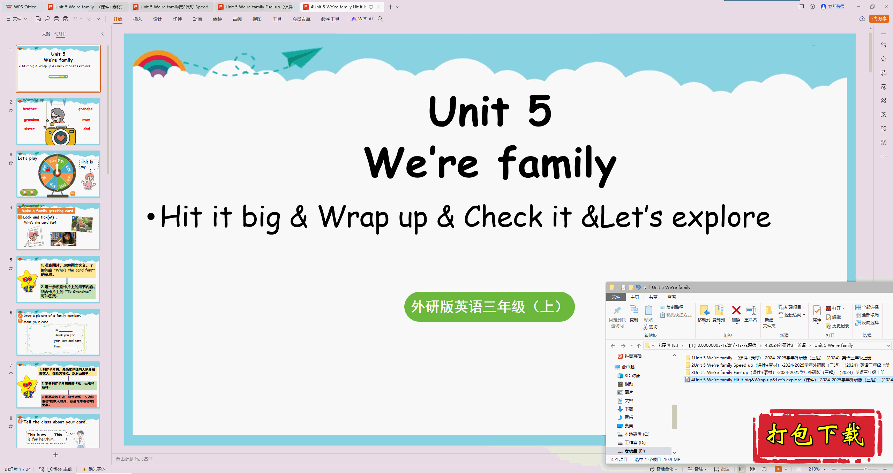This screenshot has width=893, height=474.
Task: Click Copy icon in Explorer ribbon
Action: pyautogui.click(x=634, y=314)
